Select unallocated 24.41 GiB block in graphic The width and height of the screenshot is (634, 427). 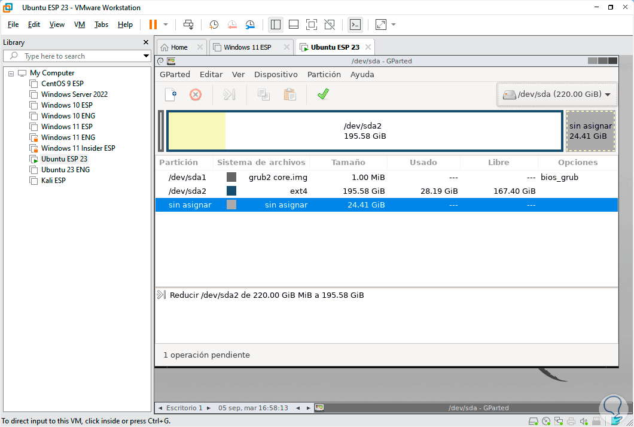pyautogui.click(x=590, y=131)
